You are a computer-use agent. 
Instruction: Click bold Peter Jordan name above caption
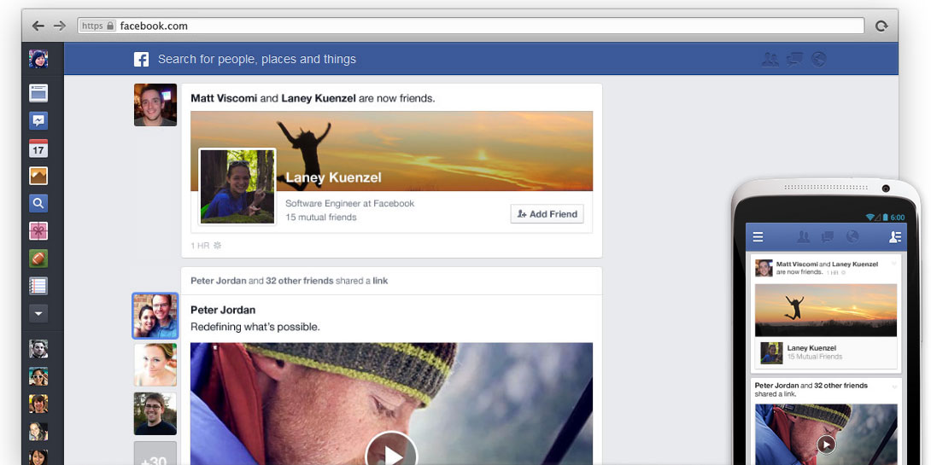(x=223, y=310)
